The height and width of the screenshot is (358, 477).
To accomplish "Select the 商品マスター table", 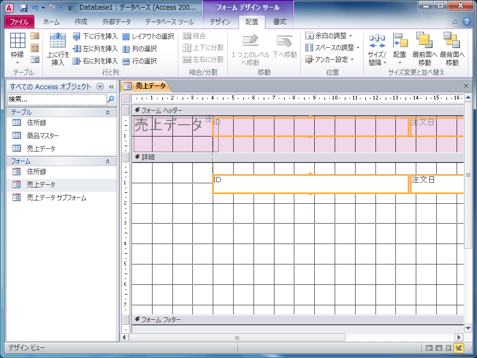I will point(61,135).
